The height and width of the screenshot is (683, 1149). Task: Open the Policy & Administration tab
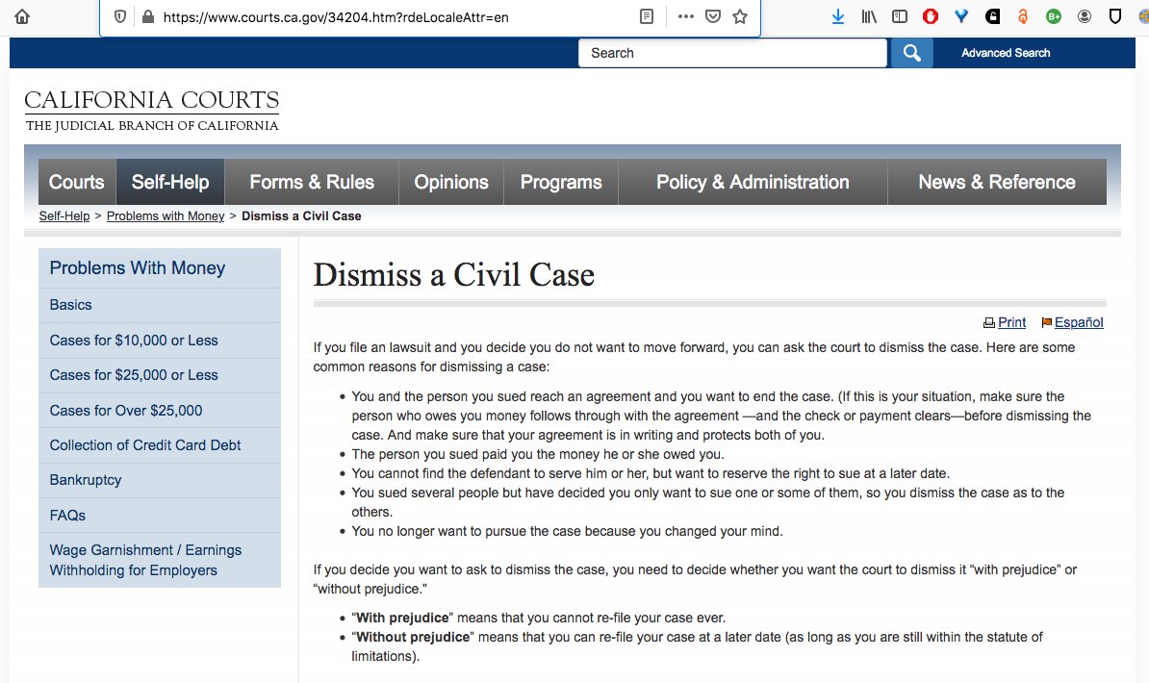(x=753, y=182)
